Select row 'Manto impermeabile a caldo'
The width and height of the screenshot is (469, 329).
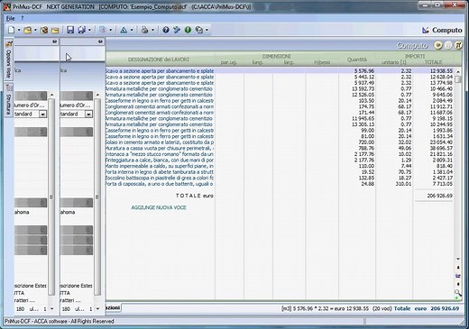pos(280,166)
